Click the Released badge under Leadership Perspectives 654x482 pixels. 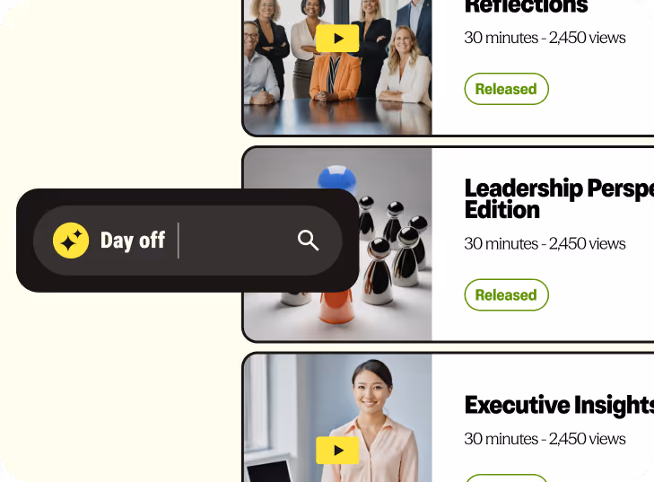506,295
